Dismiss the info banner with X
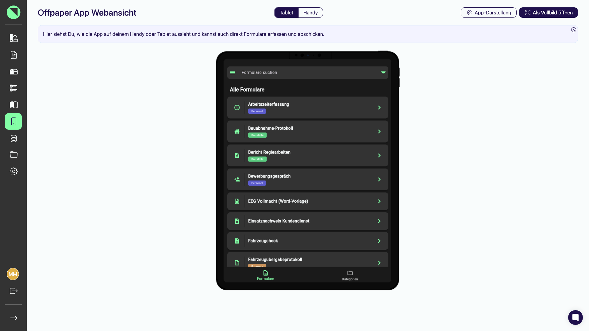The width and height of the screenshot is (589, 331). tap(573, 30)
